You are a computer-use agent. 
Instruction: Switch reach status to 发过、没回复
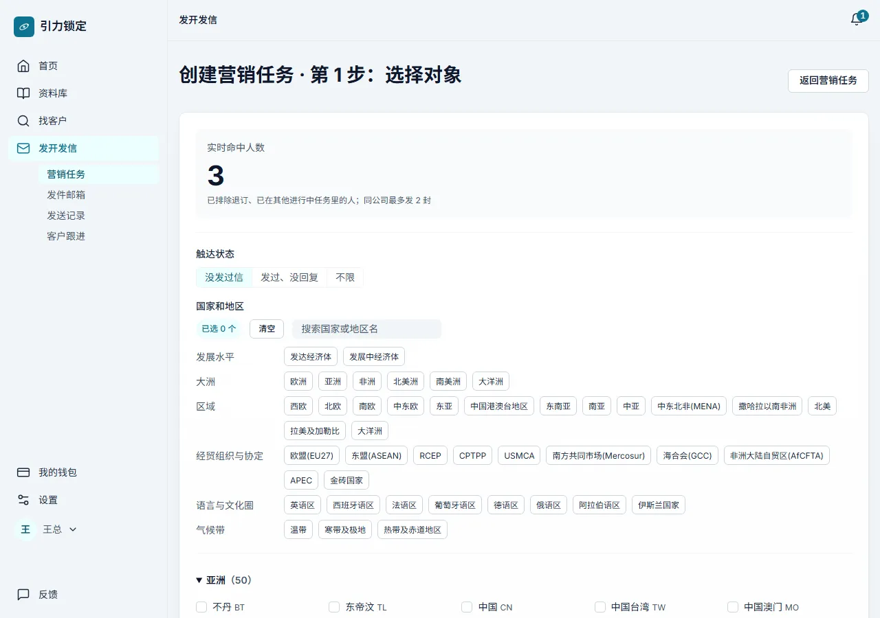point(289,277)
